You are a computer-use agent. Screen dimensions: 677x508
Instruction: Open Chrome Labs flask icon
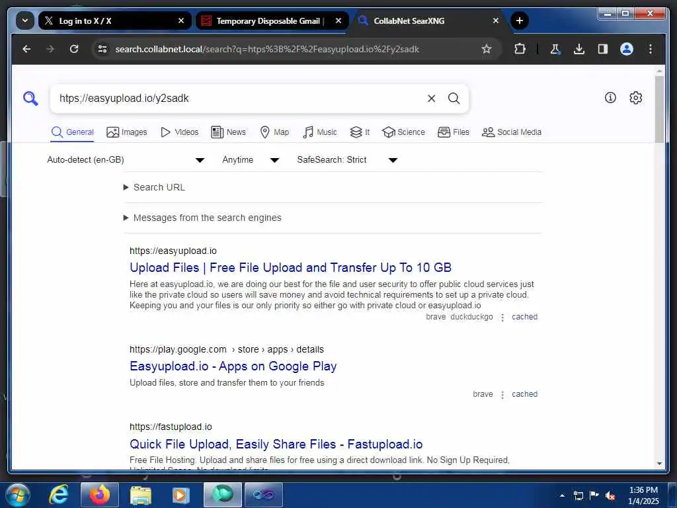(555, 49)
